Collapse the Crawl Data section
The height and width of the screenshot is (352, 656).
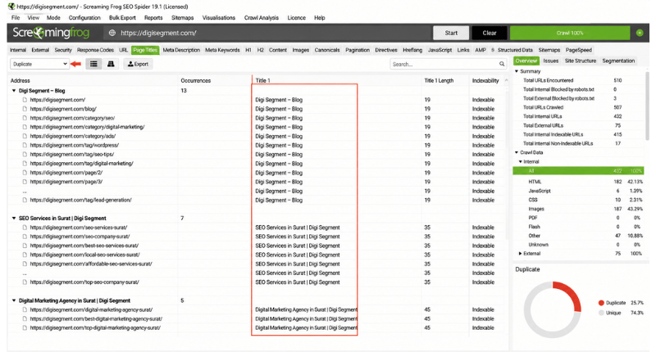pos(517,152)
